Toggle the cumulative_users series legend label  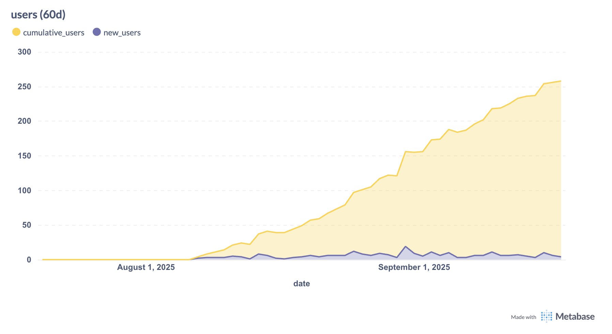(x=53, y=33)
